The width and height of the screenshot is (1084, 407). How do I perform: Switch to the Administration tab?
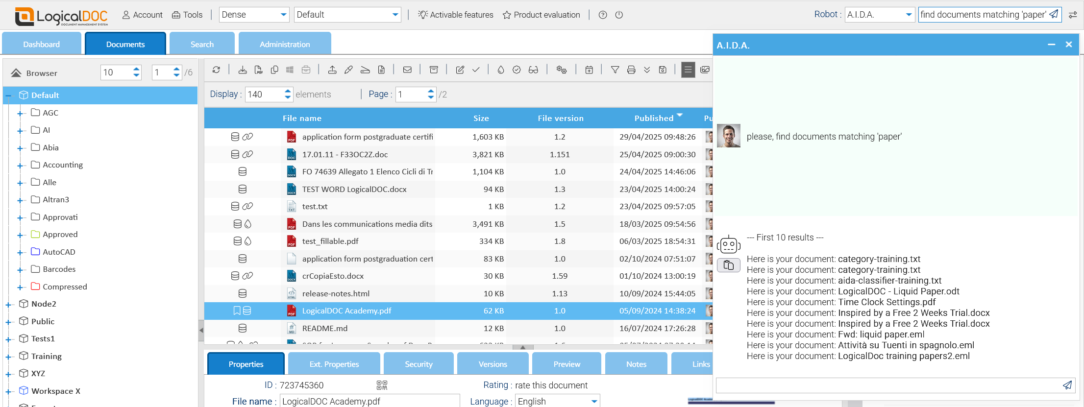click(x=285, y=44)
